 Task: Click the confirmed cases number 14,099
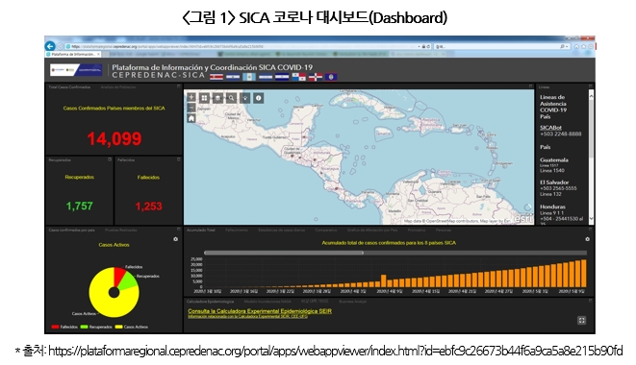tap(114, 139)
